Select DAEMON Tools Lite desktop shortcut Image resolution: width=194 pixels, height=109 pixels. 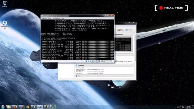pos(5,25)
